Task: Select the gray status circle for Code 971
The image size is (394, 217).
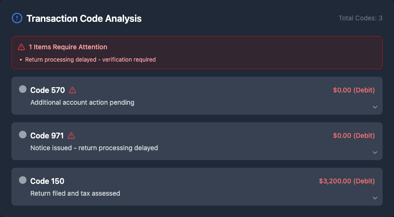Action: (23, 135)
